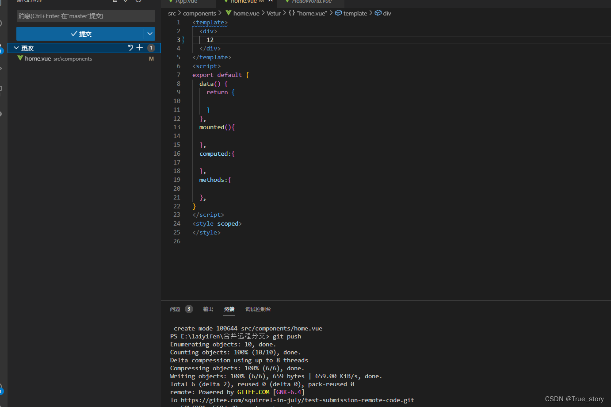Place cursor on opening <template> tag

click(x=210, y=22)
